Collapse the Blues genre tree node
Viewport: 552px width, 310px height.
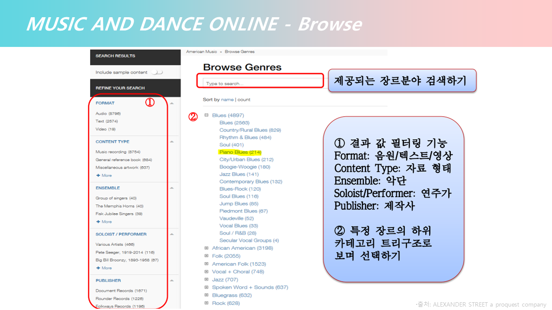click(207, 115)
